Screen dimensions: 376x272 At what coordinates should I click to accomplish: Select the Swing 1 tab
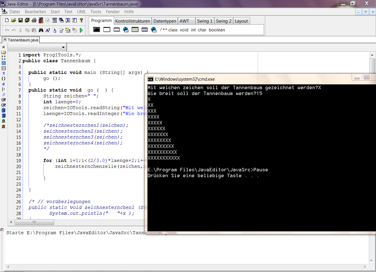(x=205, y=21)
